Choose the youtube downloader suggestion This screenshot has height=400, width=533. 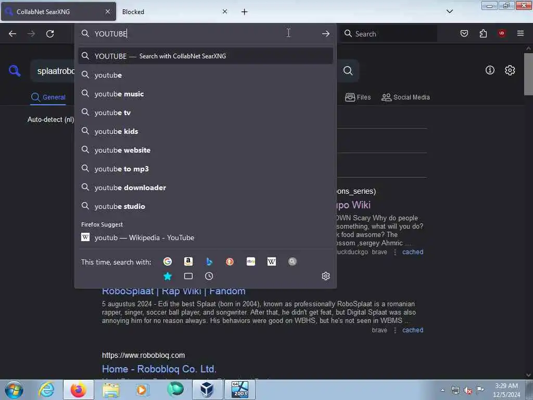[206, 187]
